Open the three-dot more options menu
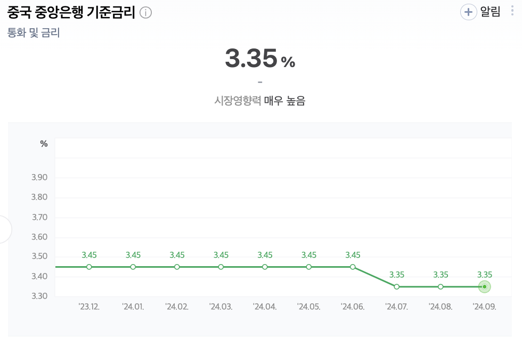This screenshot has width=522, height=346. 512,12
